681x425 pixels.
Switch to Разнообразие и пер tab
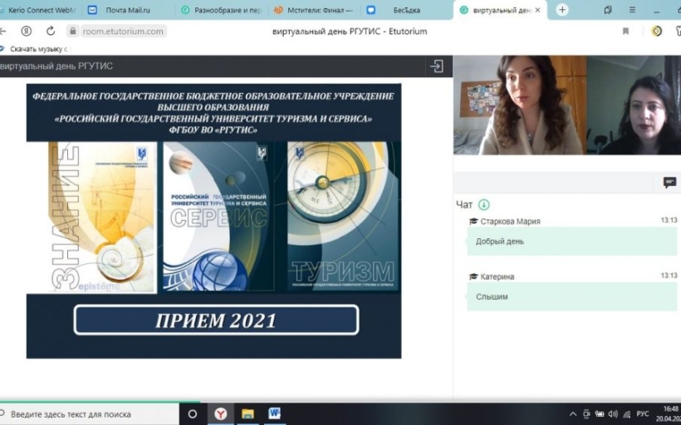(x=223, y=10)
